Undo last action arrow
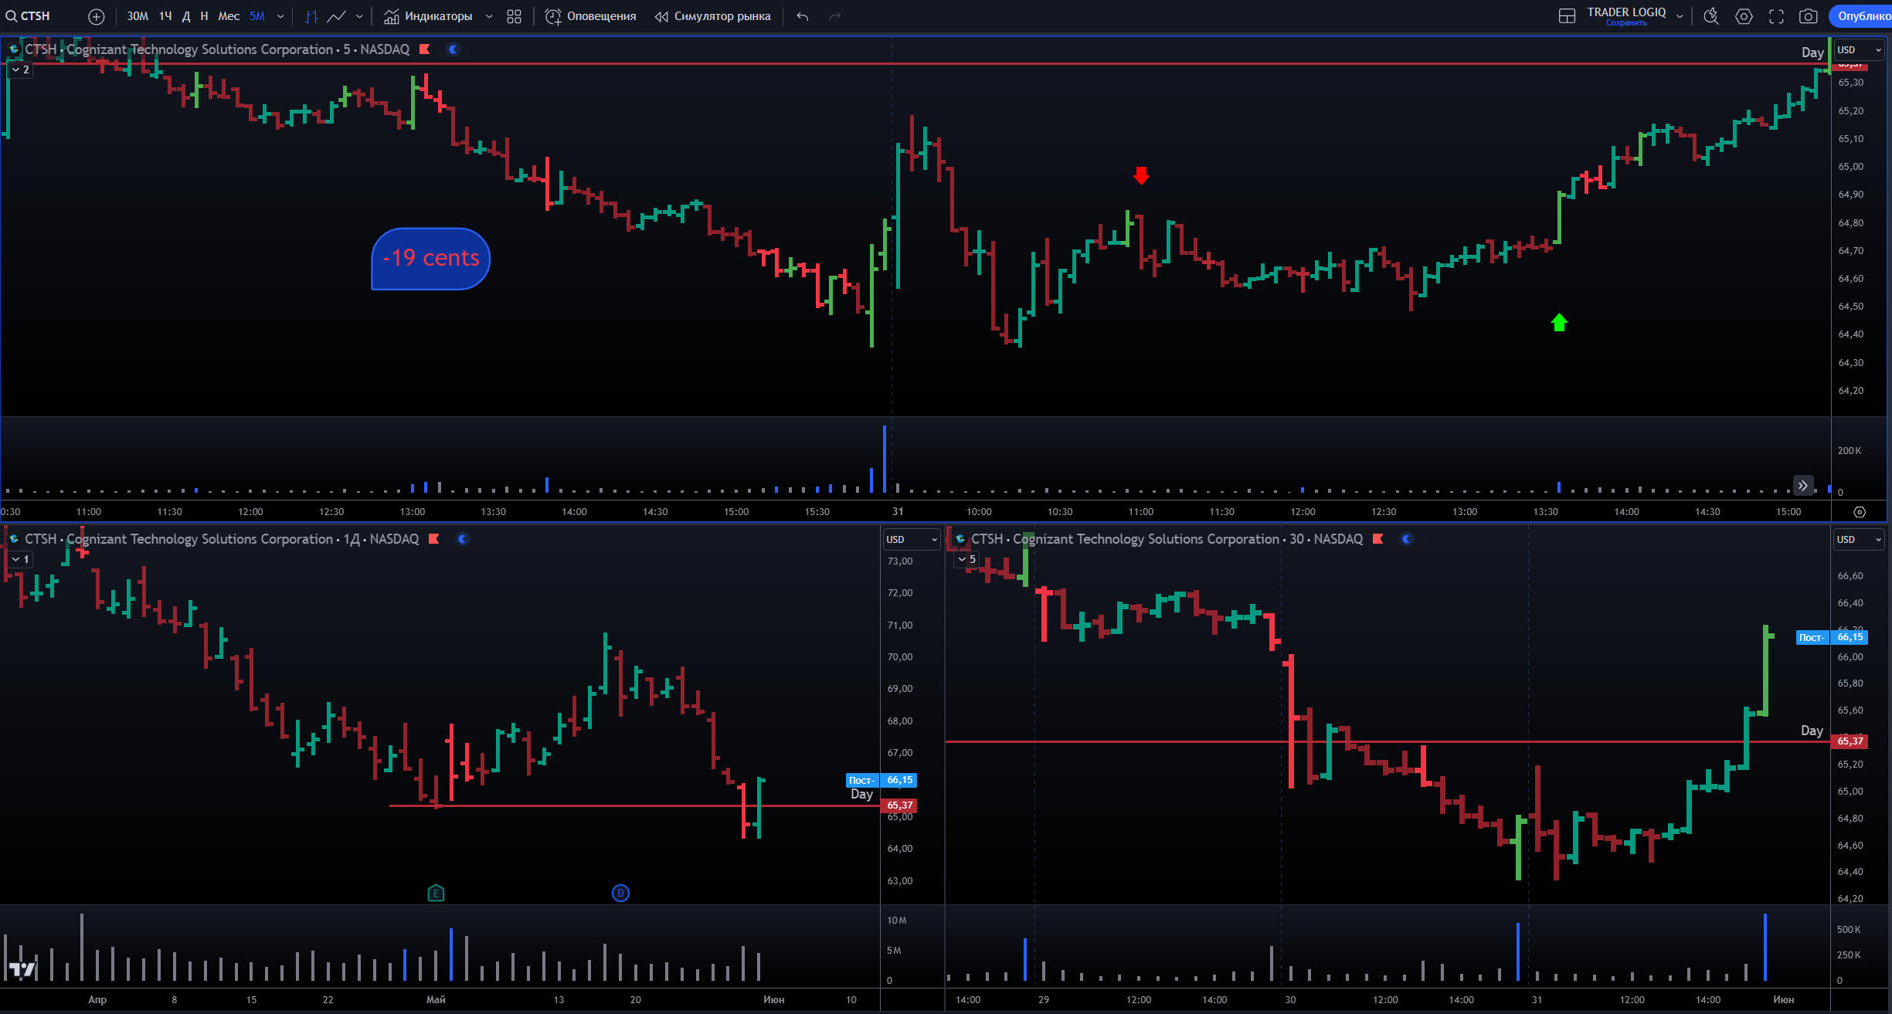The width and height of the screenshot is (1892, 1014). pyautogui.click(x=803, y=16)
